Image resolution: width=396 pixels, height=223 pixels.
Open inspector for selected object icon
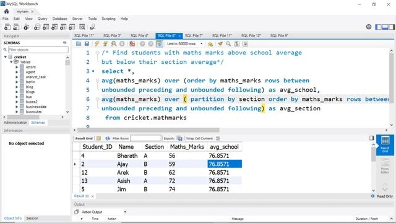tap(26, 27)
